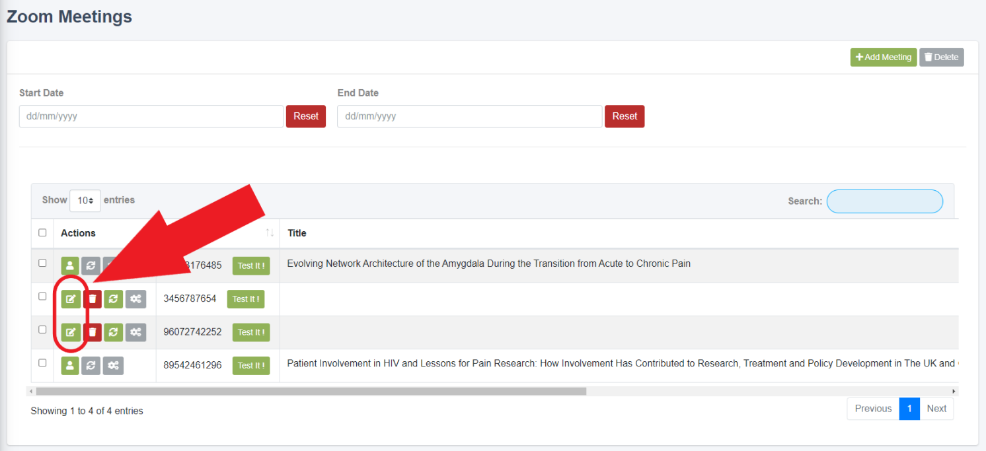Viewport: 986px width, 451px height.
Task: Open the Show entries count dropdown
Action: pyautogui.click(x=85, y=201)
